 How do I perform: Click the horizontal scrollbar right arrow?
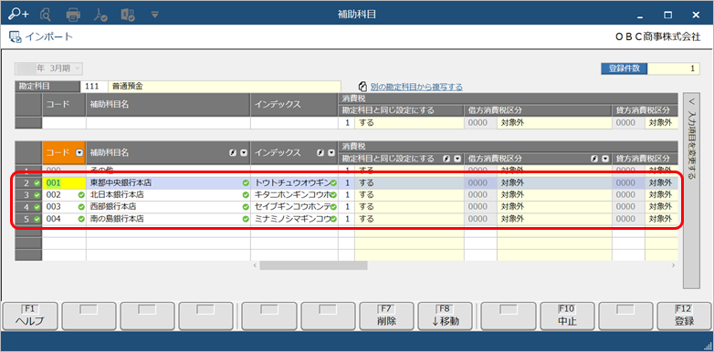coord(673,265)
